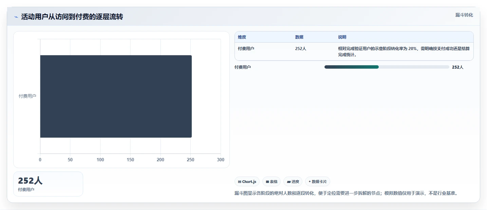
Task: Click the 252人 table cell
Action: 301,48
